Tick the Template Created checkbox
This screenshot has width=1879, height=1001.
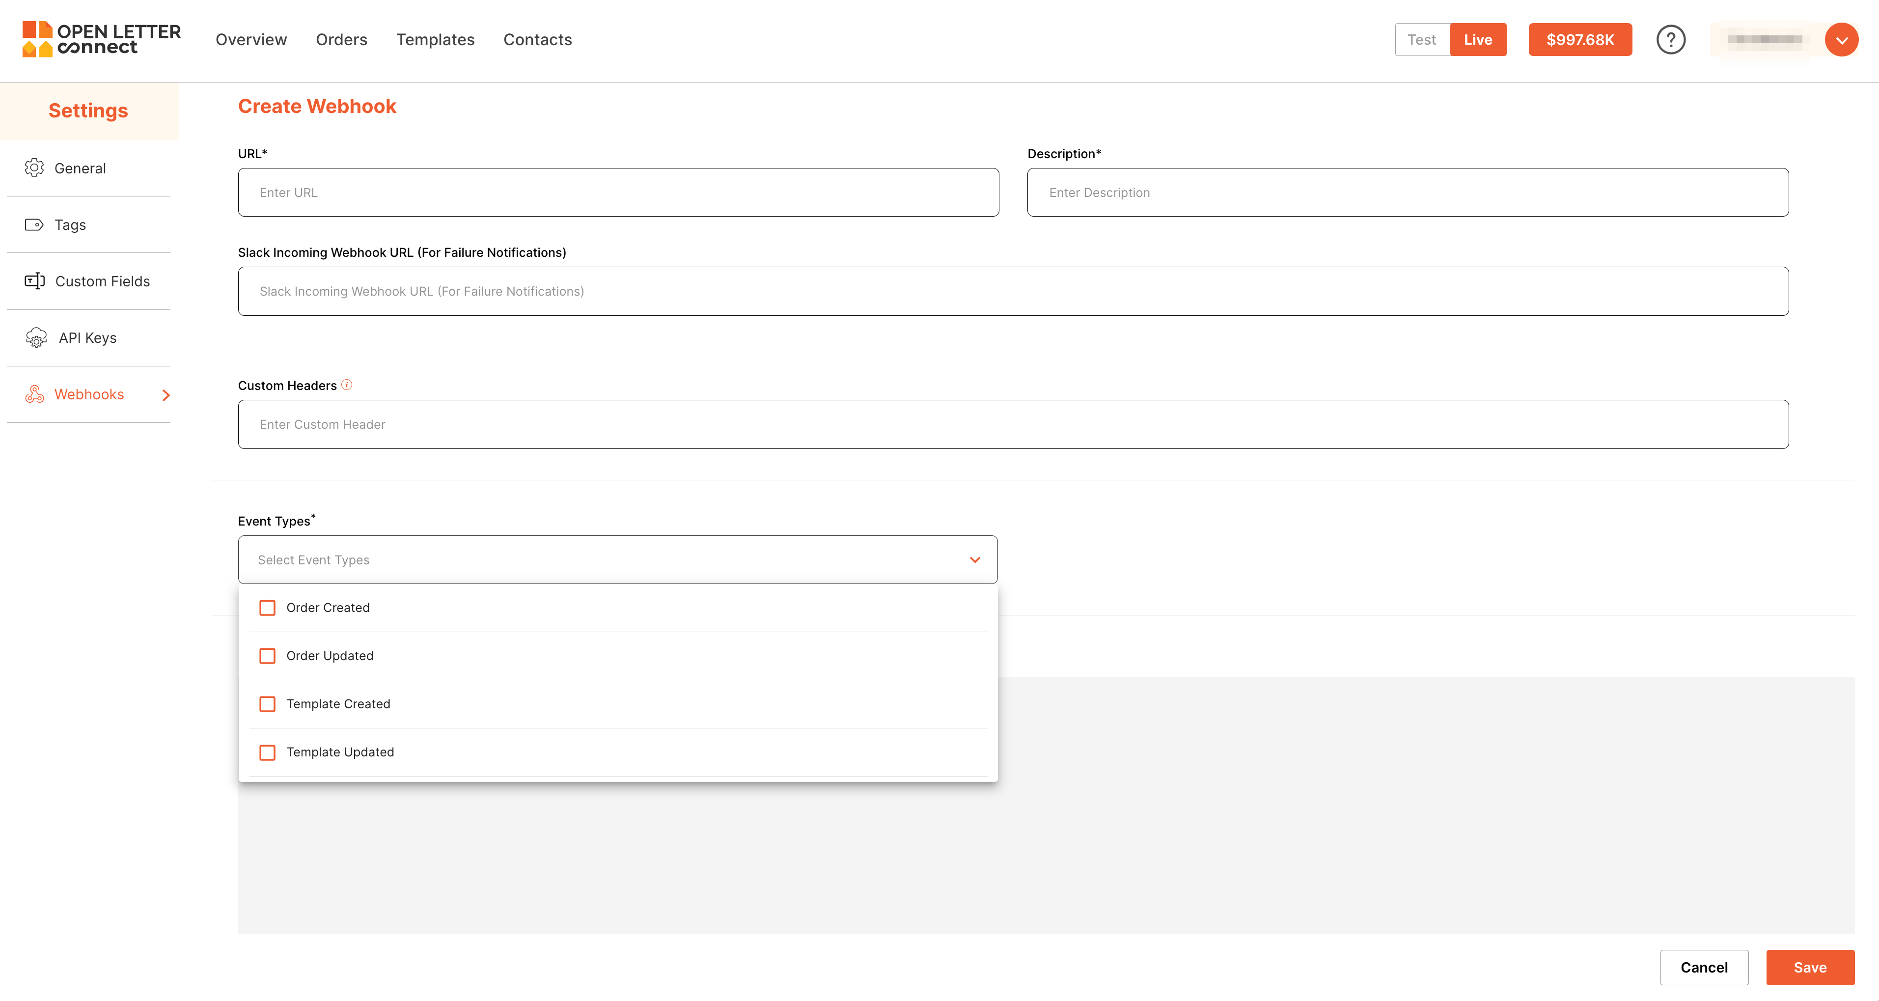(268, 704)
